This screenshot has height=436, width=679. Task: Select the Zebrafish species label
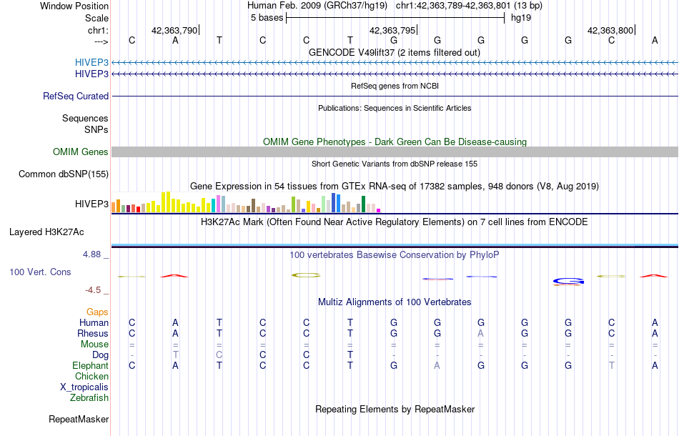89,397
